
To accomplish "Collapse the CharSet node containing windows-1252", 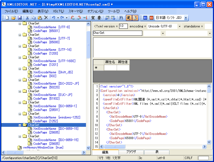I will 20,114.
